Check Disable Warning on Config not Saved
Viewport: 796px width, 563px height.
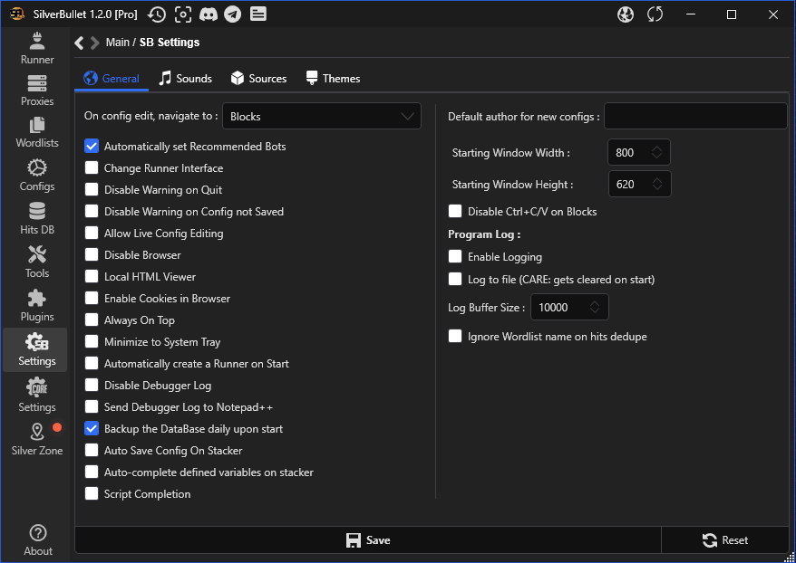[x=92, y=211]
